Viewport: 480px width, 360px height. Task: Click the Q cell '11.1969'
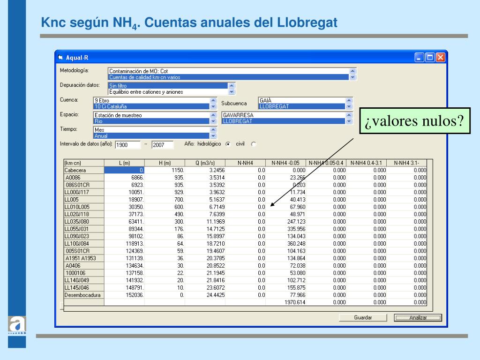pyautogui.click(x=205, y=222)
